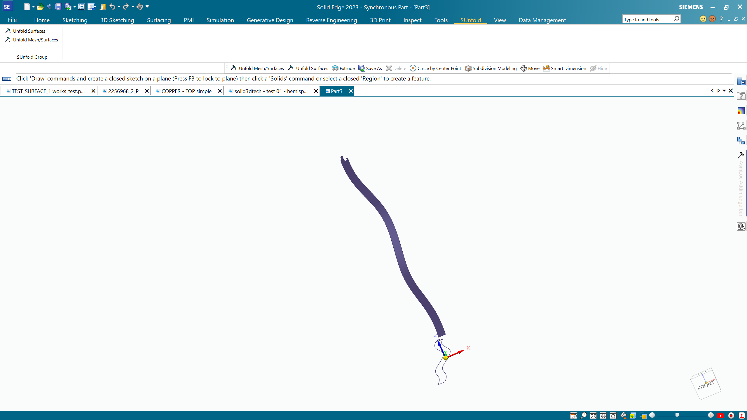Open the COPPER - TOP simple document tab
The width and height of the screenshot is (747, 420).
pos(186,91)
